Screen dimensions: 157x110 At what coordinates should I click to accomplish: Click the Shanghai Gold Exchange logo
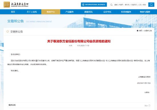16,5
